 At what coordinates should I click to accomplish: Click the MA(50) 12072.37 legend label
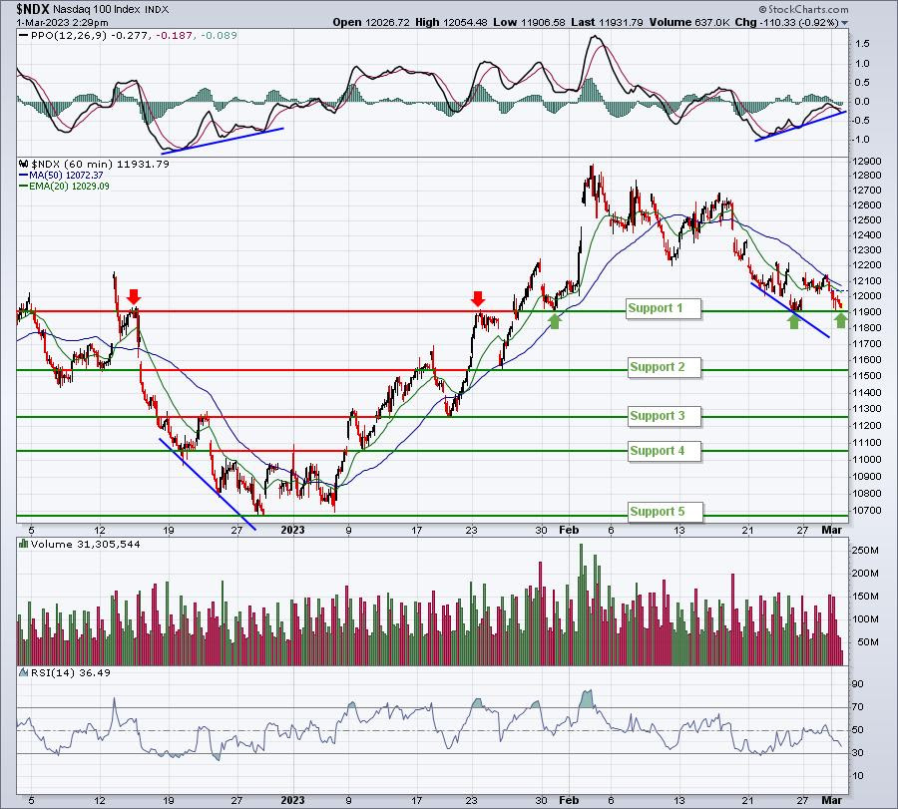click(66, 176)
